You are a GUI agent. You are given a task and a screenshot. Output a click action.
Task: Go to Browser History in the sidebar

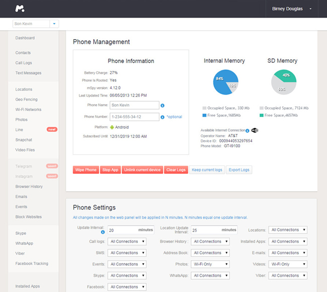[x=29, y=187]
